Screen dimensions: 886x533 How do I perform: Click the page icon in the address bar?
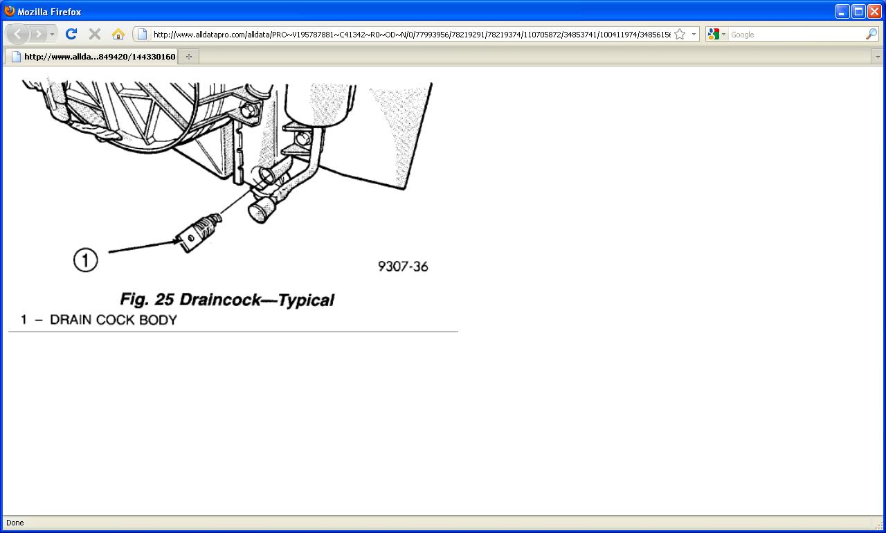(142, 34)
